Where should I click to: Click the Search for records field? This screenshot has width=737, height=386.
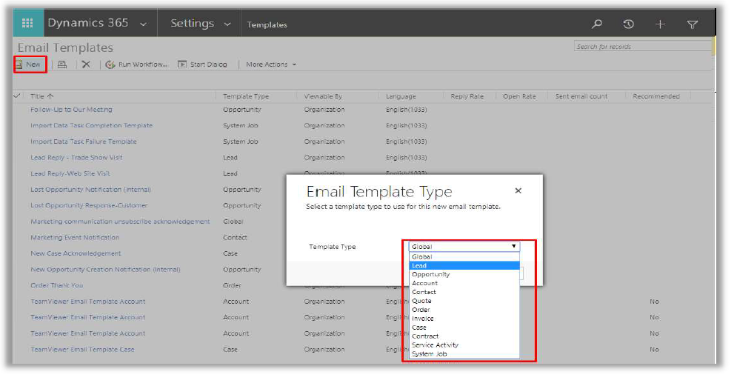point(641,47)
